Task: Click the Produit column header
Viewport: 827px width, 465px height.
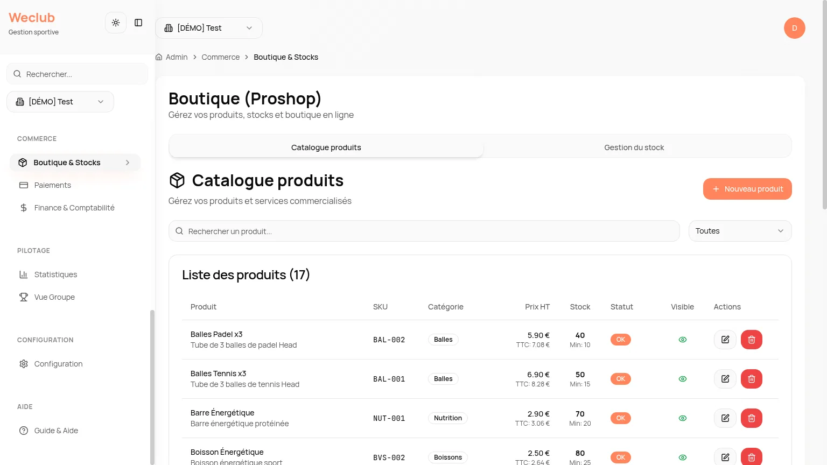Action: (x=204, y=307)
